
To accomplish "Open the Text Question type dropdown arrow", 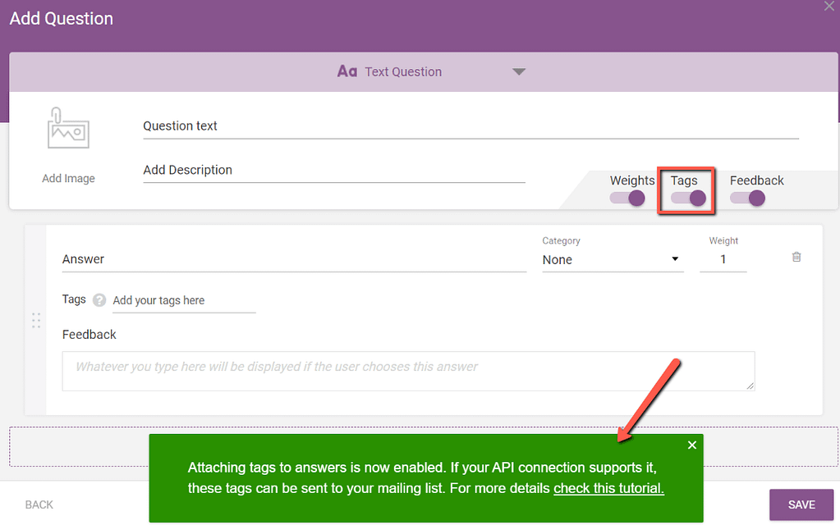I will [518, 71].
